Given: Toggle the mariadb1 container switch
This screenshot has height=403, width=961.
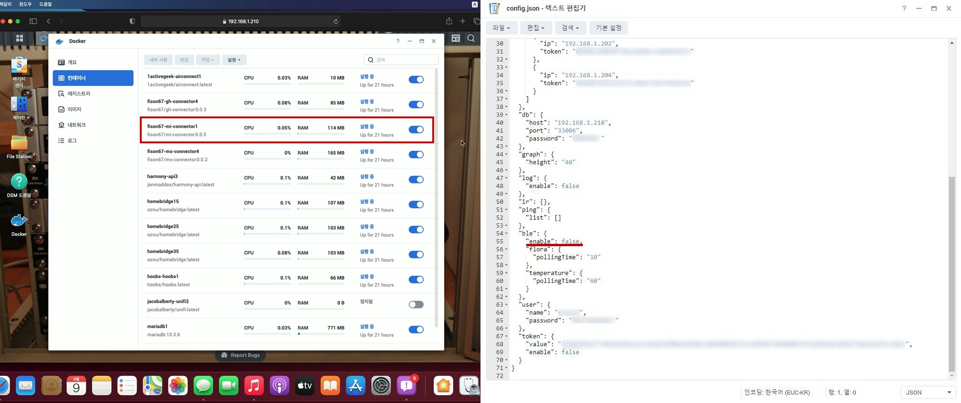Looking at the screenshot, I should pos(416,329).
